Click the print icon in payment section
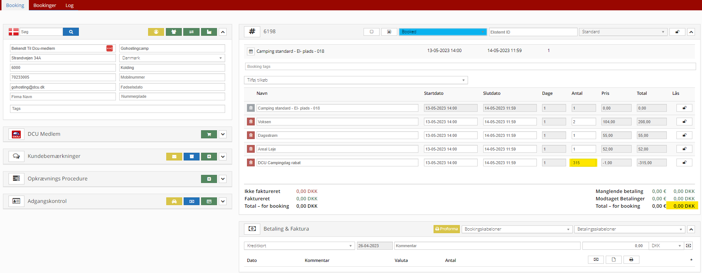 pos(631,260)
